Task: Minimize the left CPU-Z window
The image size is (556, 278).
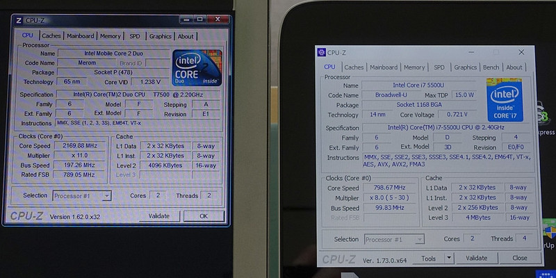Action: pos(188,19)
